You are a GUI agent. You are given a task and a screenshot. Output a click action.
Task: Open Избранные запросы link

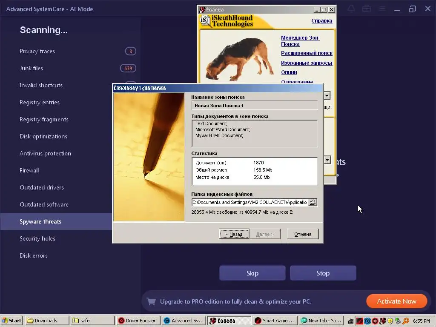(307, 63)
